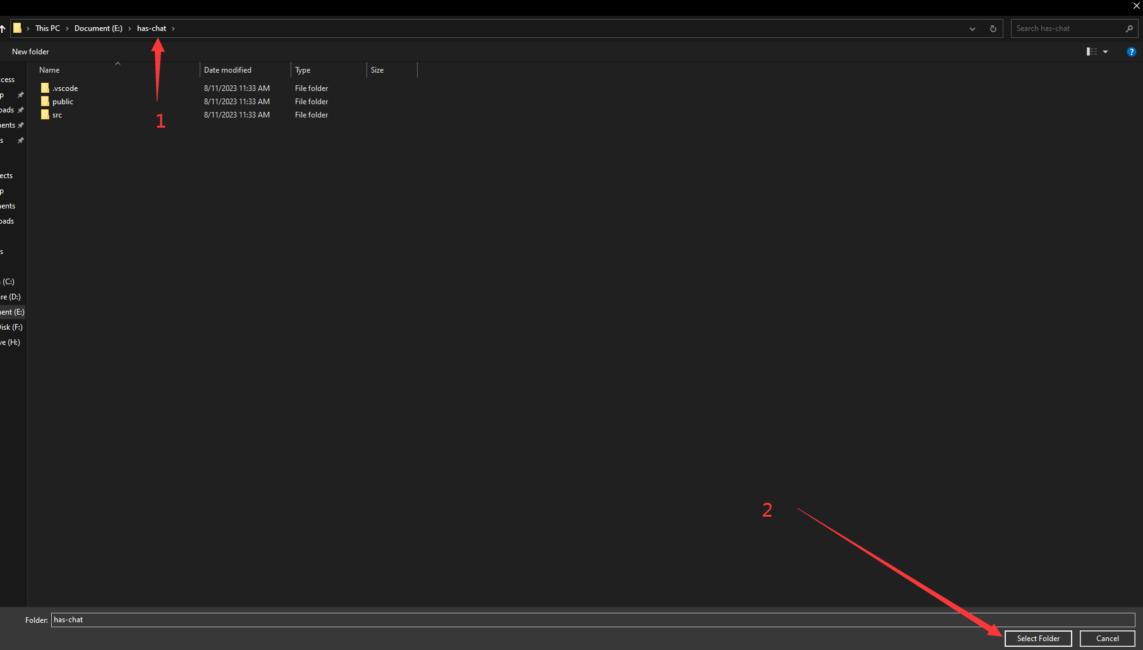
Task: Select the (D:) drive in sidebar
Action: (x=10, y=297)
